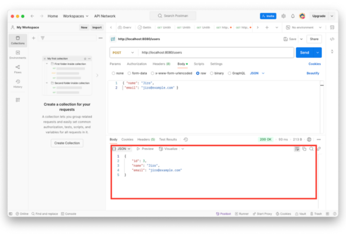Viewport: 346px width, 236px height.
Task: Switch to the request Settings tab
Action: (x=216, y=64)
